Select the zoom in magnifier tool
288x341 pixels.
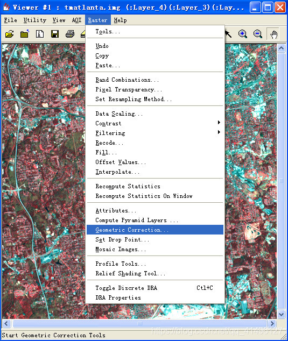(x=242, y=34)
